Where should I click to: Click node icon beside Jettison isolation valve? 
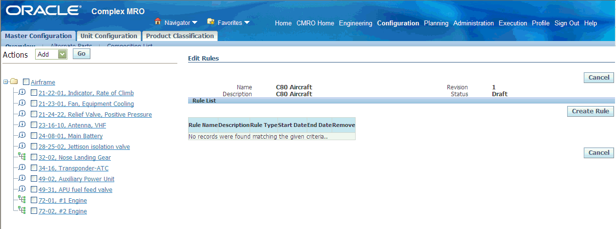pyautogui.click(x=22, y=146)
